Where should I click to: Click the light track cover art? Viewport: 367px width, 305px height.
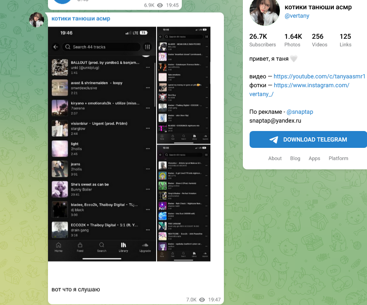click(x=60, y=149)
